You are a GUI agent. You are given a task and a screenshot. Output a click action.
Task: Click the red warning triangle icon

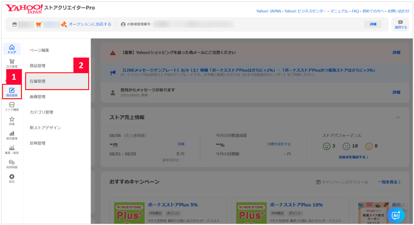113,53
